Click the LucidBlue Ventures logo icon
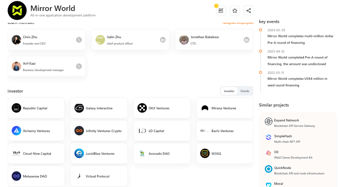The image size is (339, 187). [79, 153]
